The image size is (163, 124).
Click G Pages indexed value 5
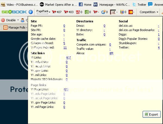[64, 43]
